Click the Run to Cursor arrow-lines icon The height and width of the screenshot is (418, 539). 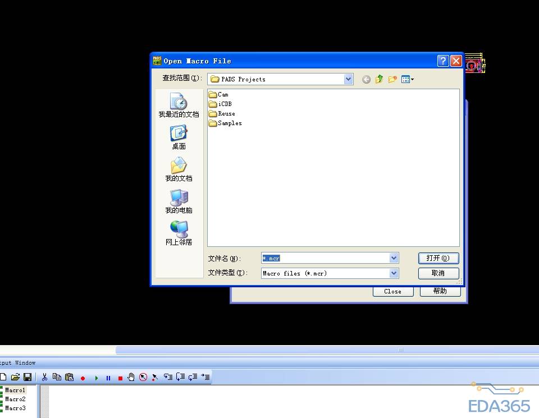205,377
